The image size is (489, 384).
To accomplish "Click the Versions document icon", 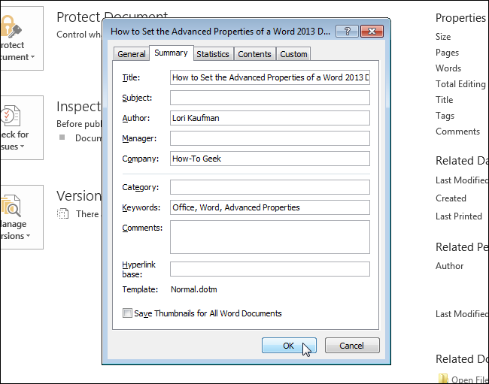I will (x=62, y=213).
